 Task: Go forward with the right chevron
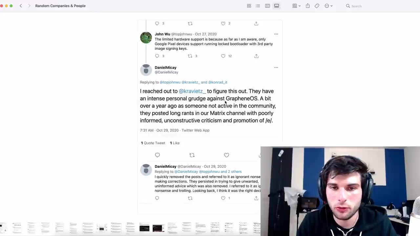tap(29, 6)
